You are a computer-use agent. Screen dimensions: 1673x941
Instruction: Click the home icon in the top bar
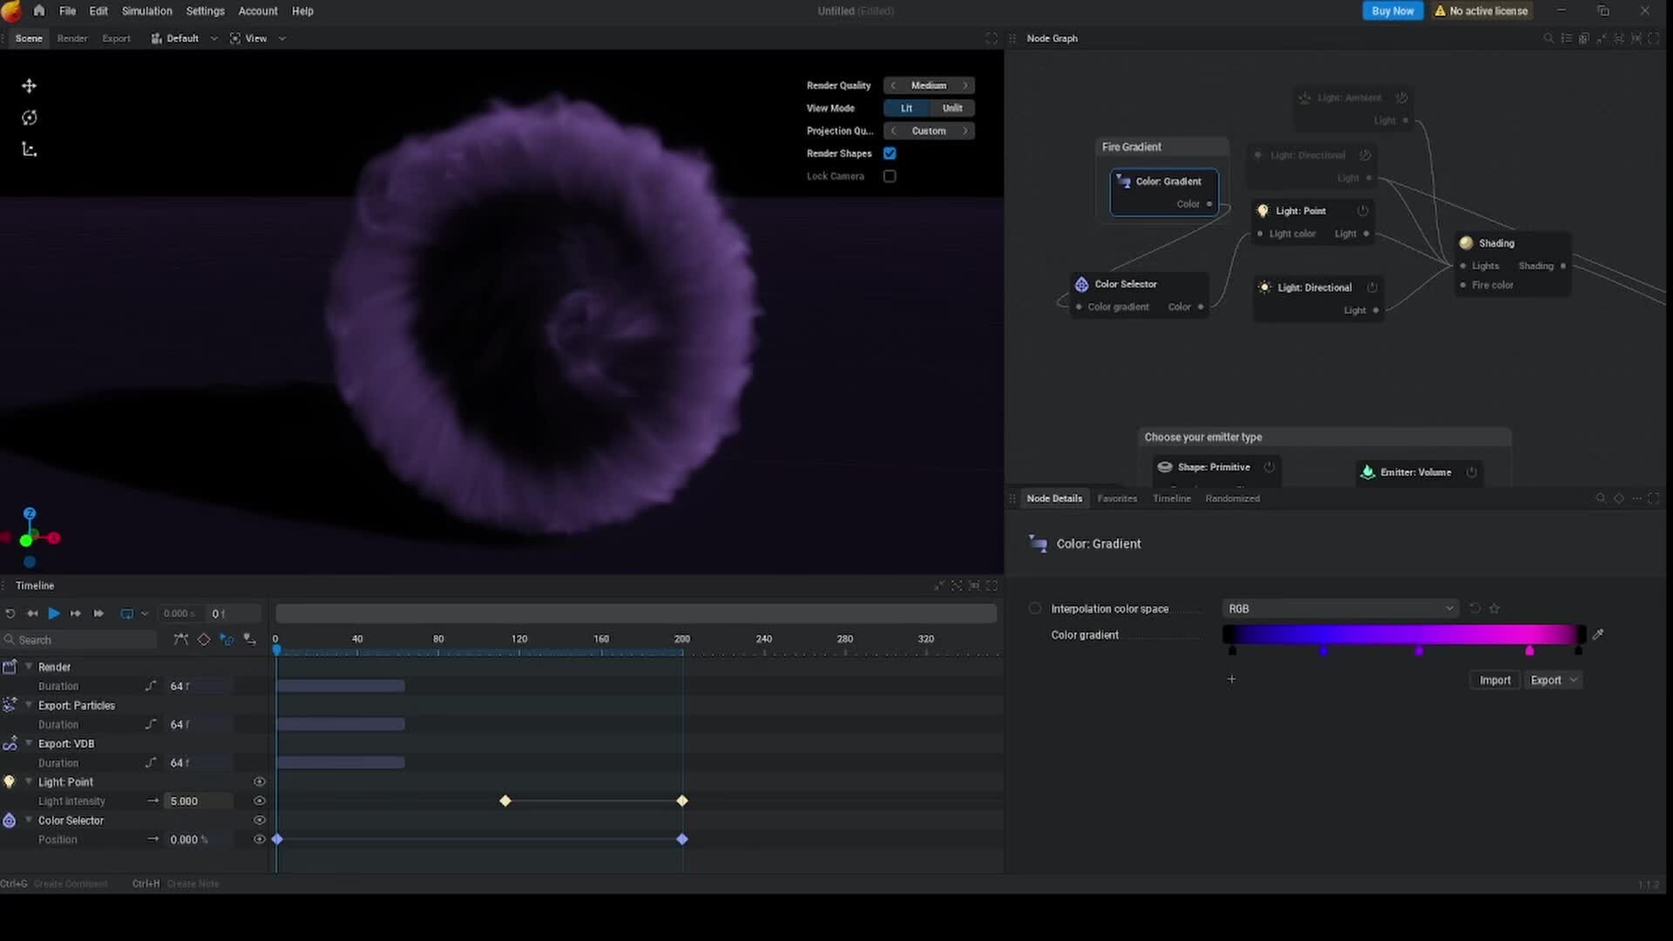39,10
